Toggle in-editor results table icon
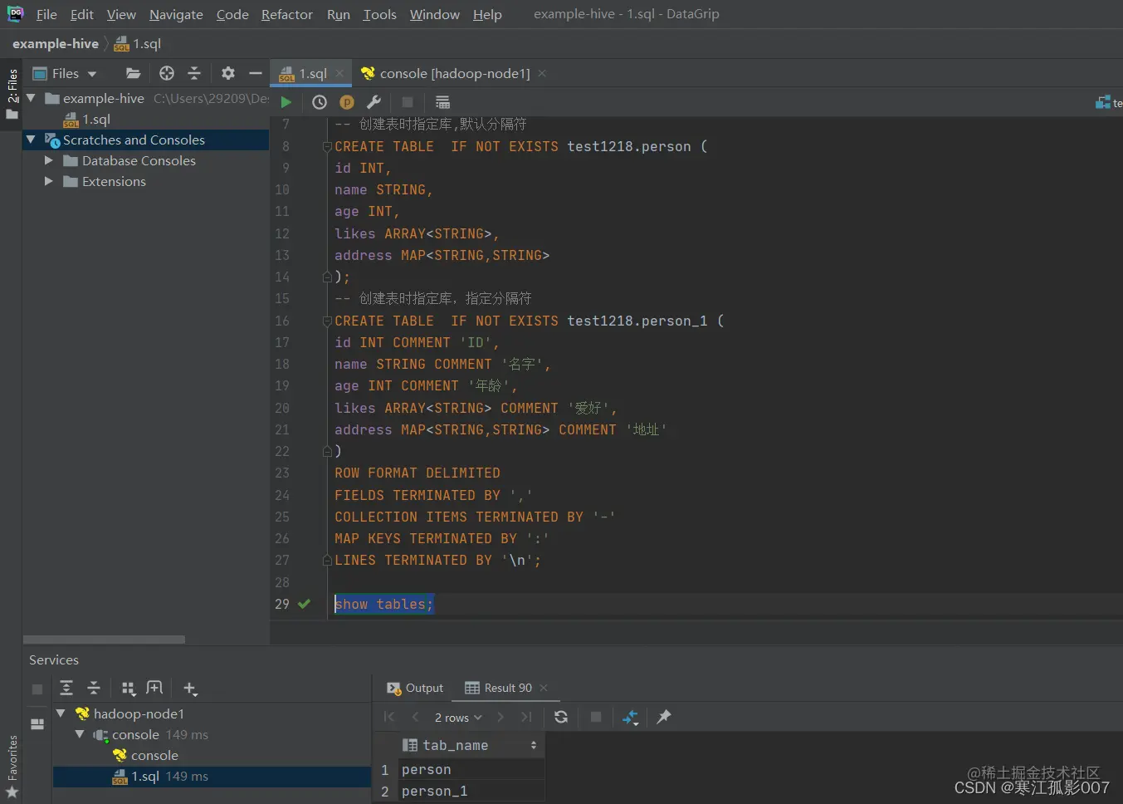The width and height of the screenshot is (1123, 804). coord(442,102)
